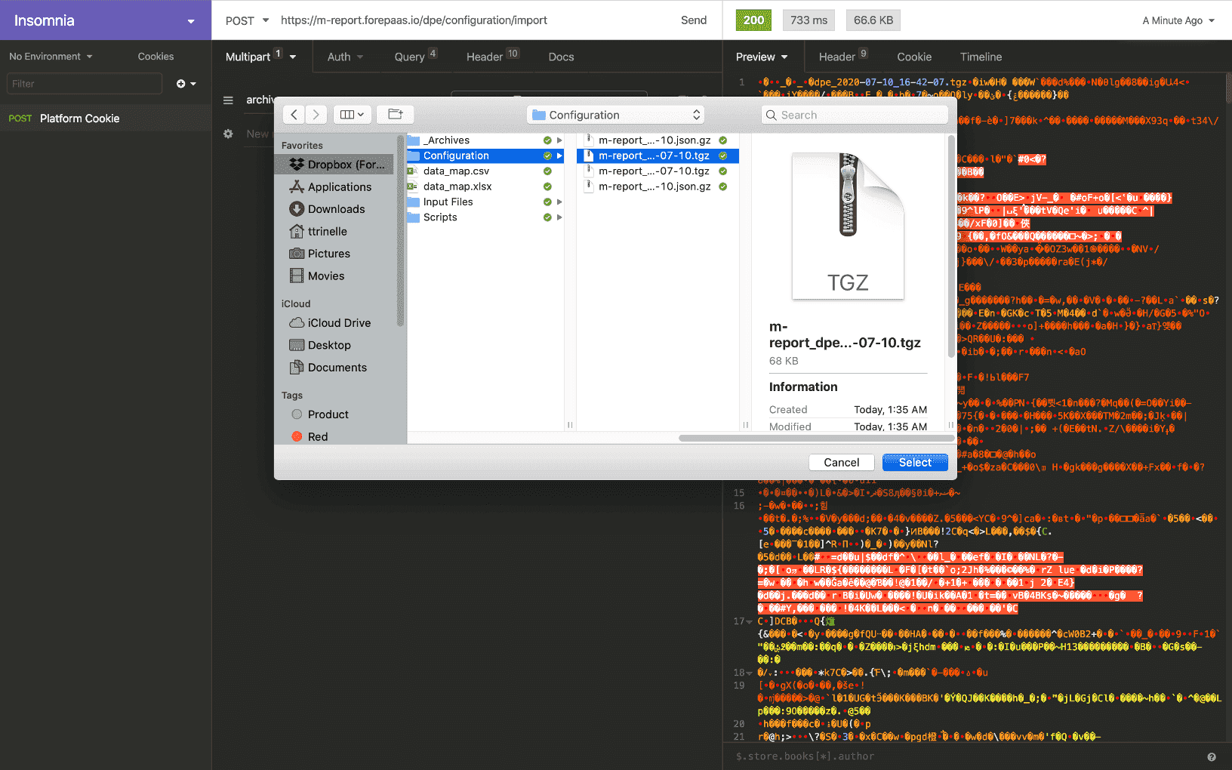Viewport: 1232px width, 770px height.
Task: Select the highlighted m-report -07-10.tgz file
Action: tap(658, 156)
